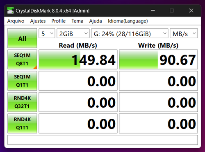Viewport: 205px width, 152px height.
Task: Start the RND4K Q1T1 test
Action: click(x=22, y=124)
